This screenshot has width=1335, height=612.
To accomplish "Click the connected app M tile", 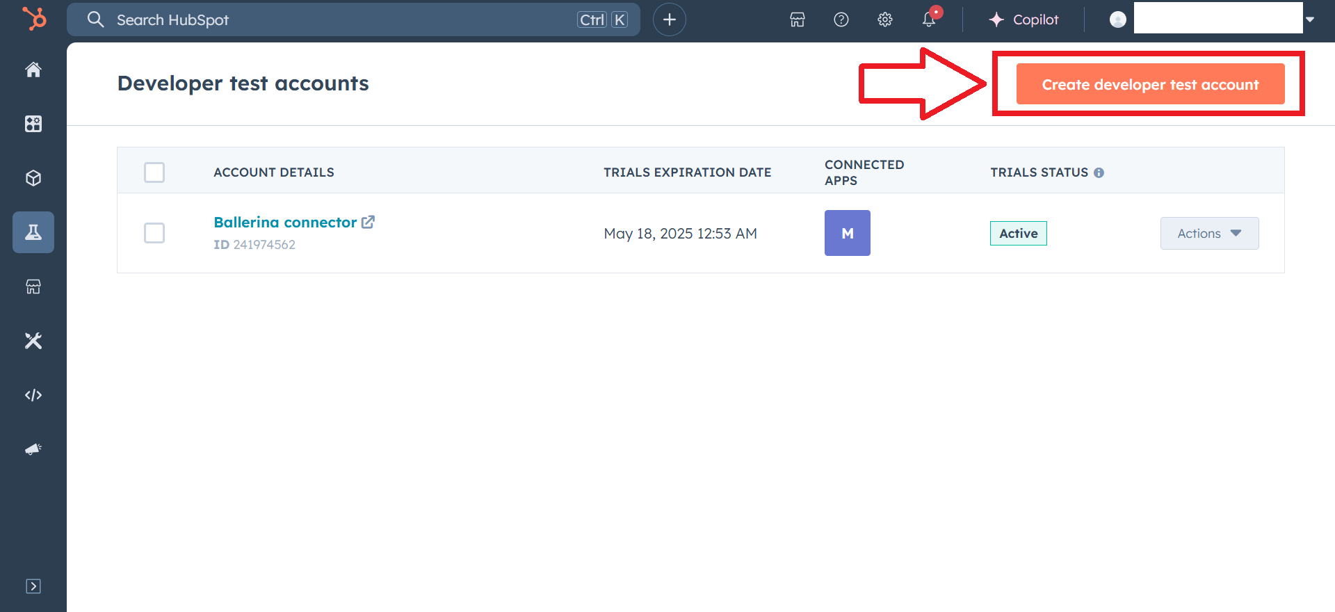I will point(848,233).
